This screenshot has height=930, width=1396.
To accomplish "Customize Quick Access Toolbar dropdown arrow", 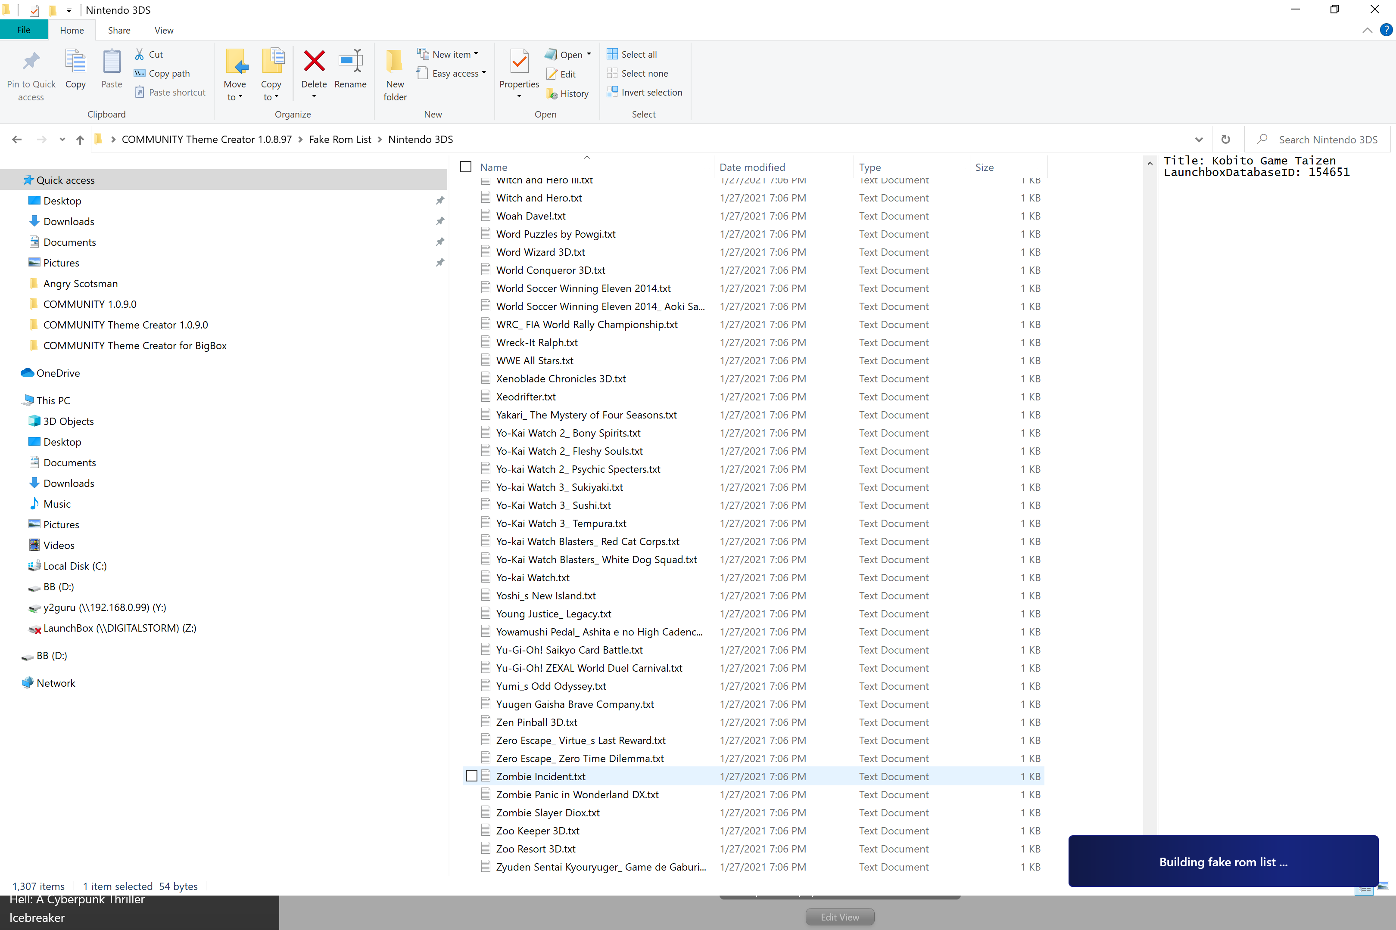I will (69, 11).
